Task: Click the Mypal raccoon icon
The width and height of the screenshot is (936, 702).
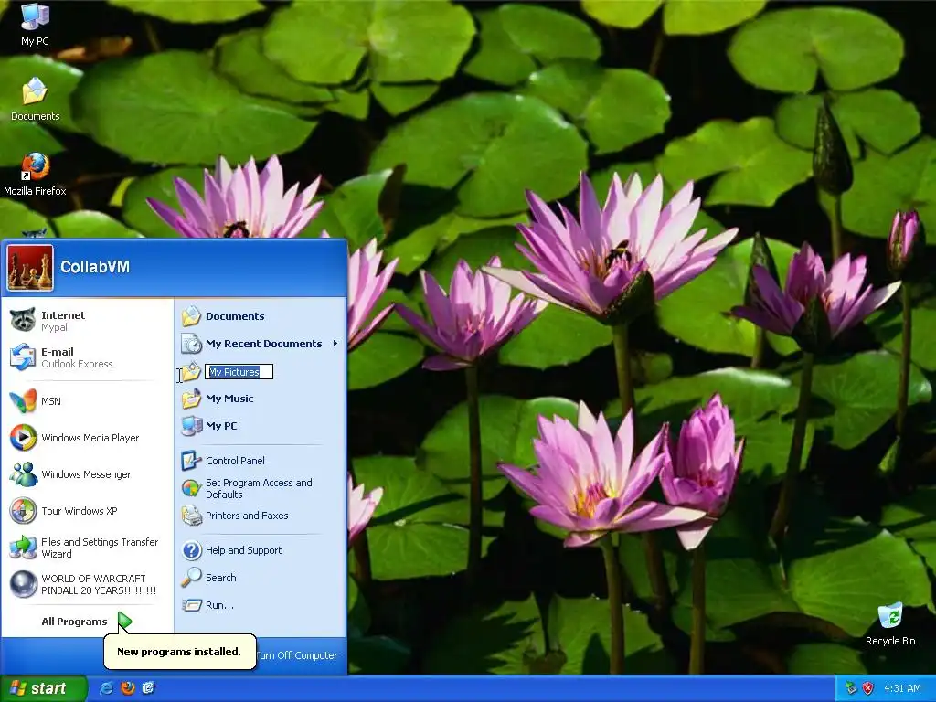Action: (23, 320)
